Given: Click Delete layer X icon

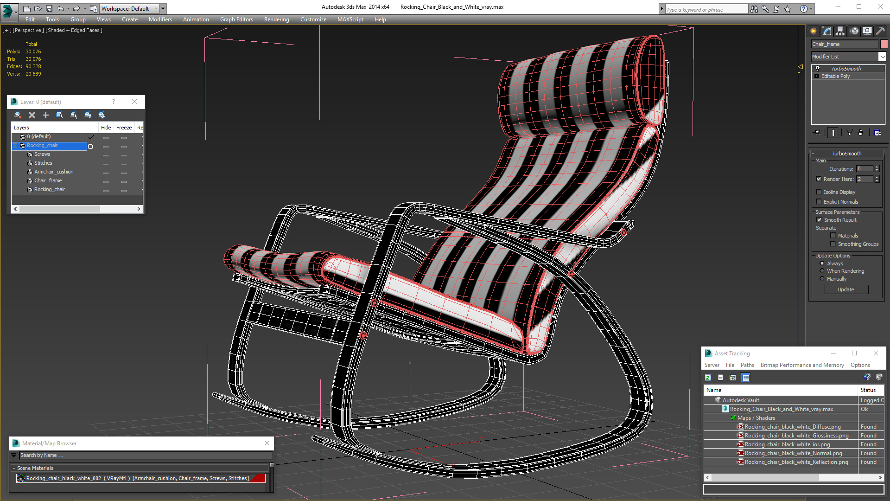Looking at the screenshot, I should click(32, 115).
